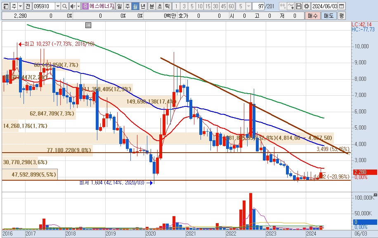Screen dimensions: 378x238
Task: Choose the 15 interval button
Action: (208, 6)
